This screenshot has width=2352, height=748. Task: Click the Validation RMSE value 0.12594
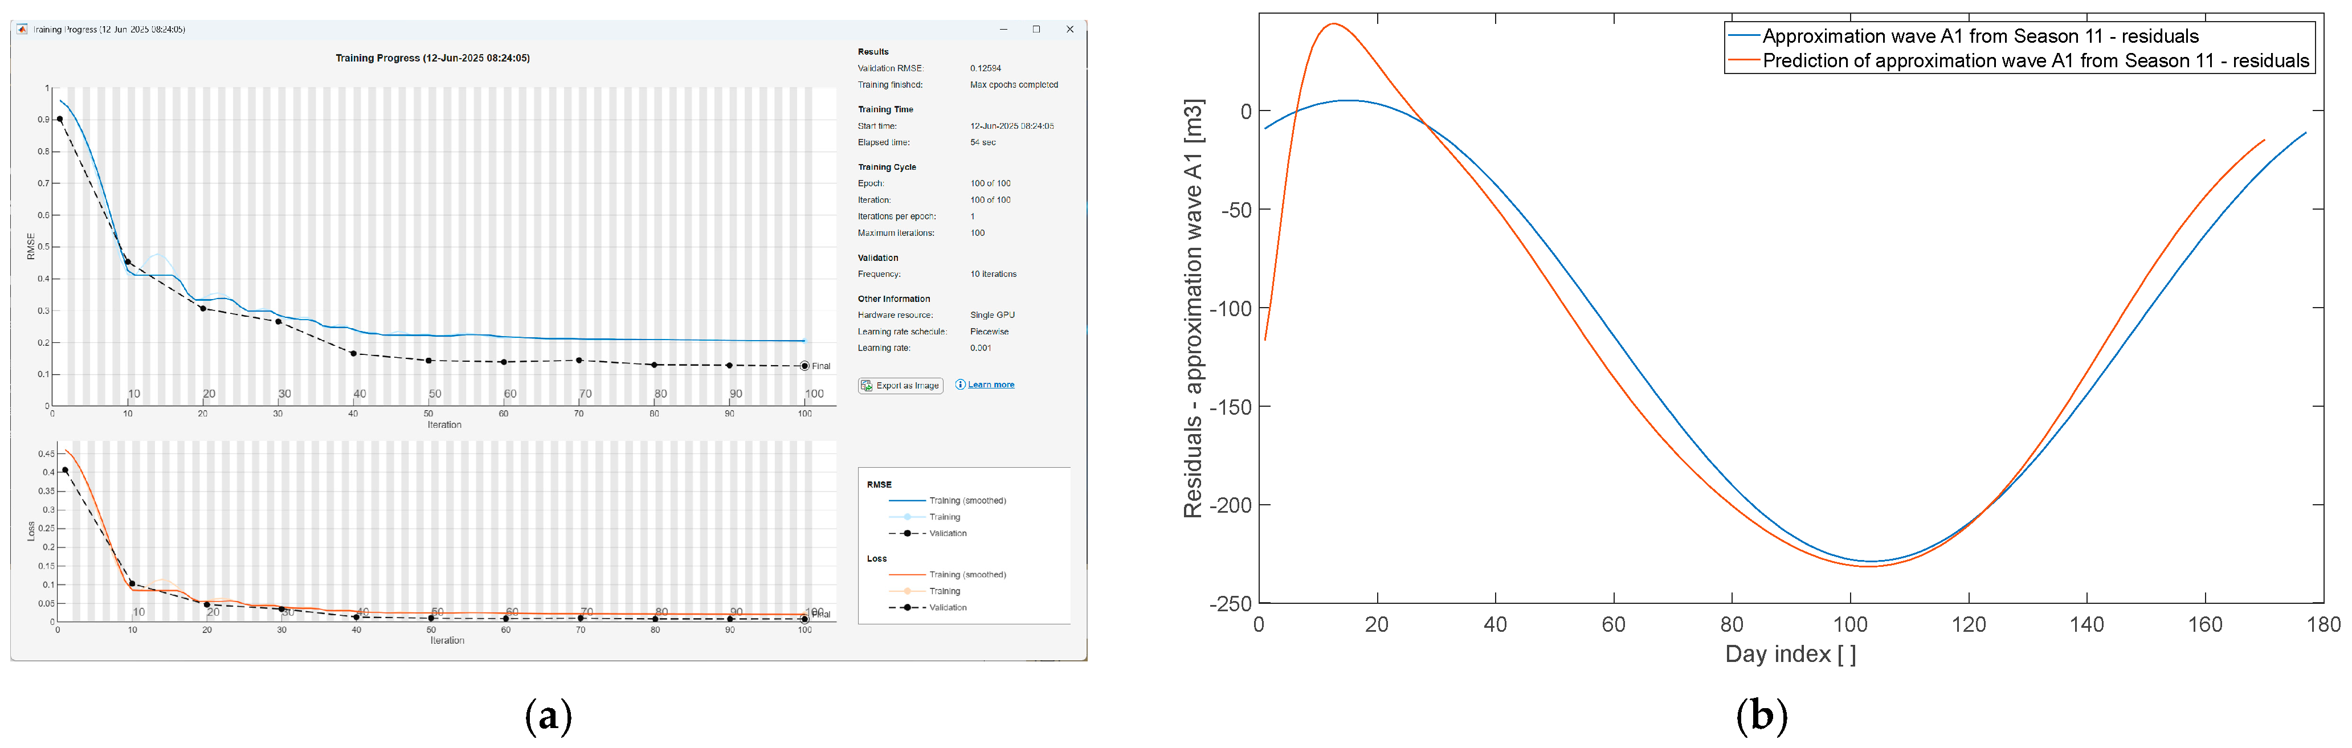(985, 68)
